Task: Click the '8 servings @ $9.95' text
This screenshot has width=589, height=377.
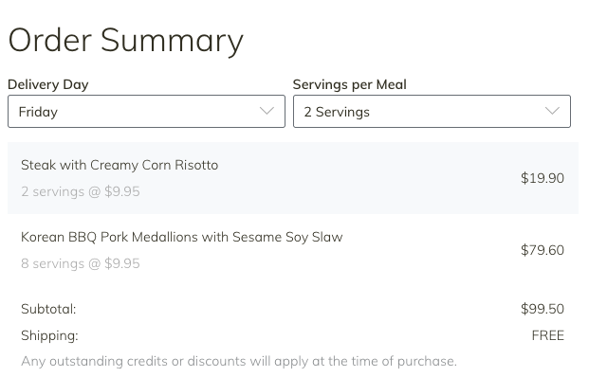Action: [81, 263]
